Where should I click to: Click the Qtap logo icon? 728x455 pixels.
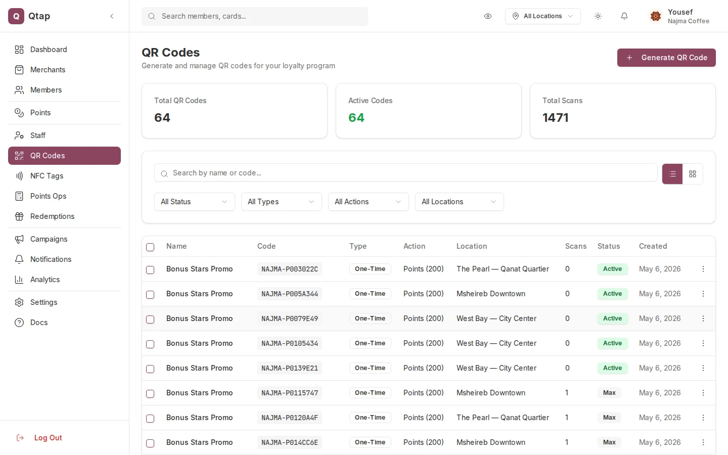(16, 16)
